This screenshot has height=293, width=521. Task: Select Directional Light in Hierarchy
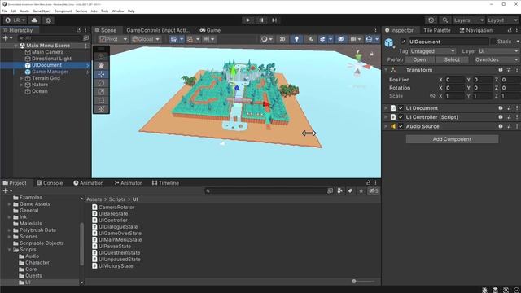51,59
